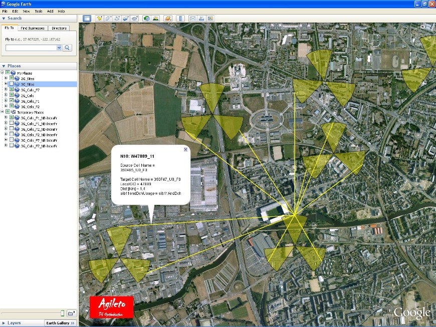The width and height of the screenshot is (436, 327).
Task: Check the 3G_Cells_F7_NB-InterFr checkbox
Action: pyautogui.click(x=12, y=146)
